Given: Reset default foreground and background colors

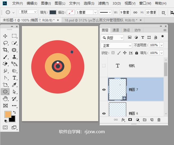Looking at the screenshot, I should pos(6,121).
